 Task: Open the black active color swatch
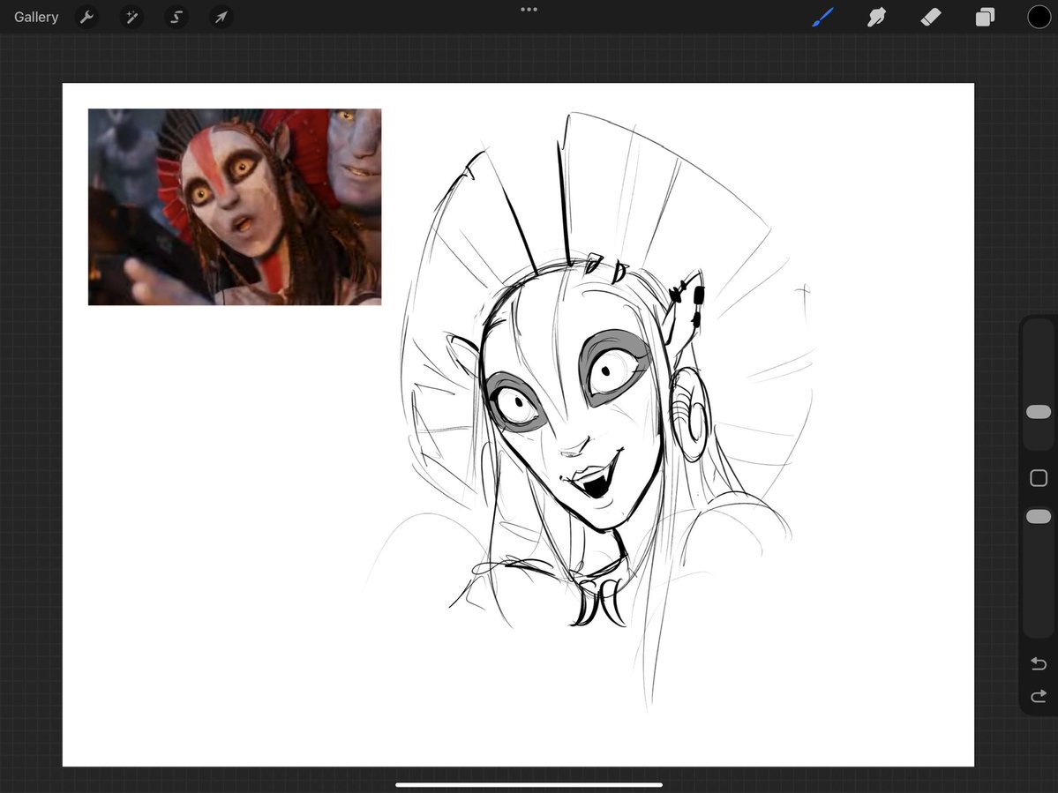(x=1039, y=17)
